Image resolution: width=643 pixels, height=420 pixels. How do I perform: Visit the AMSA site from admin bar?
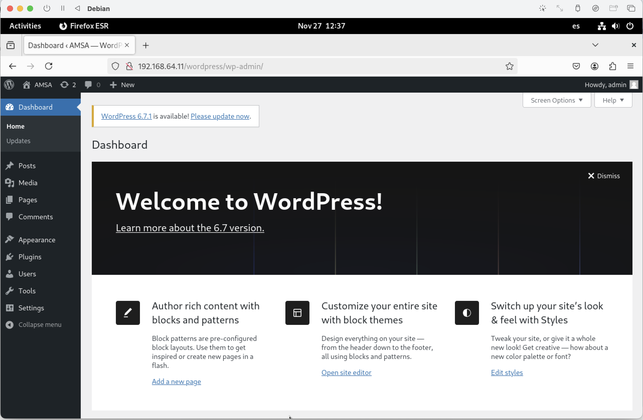[x=38, y=85]
